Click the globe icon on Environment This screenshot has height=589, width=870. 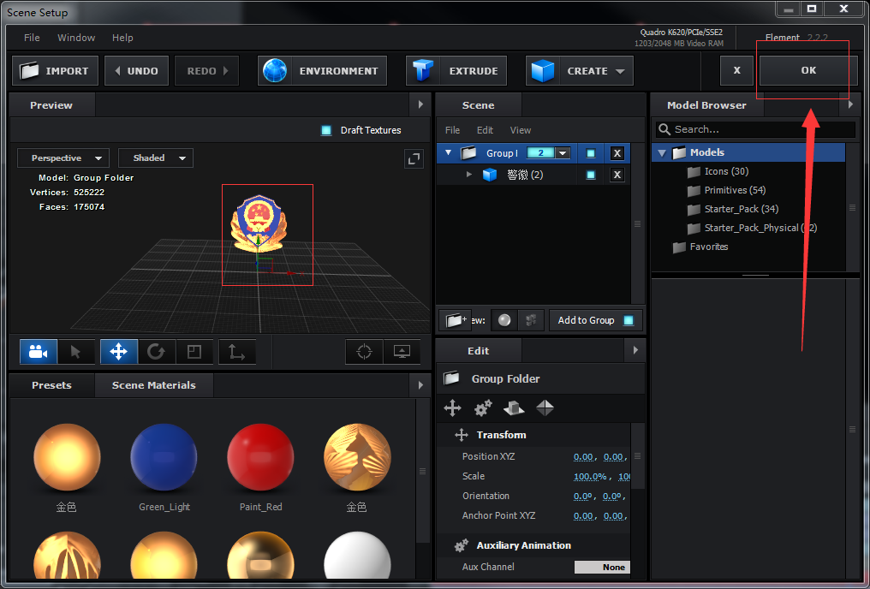(275, 71)
